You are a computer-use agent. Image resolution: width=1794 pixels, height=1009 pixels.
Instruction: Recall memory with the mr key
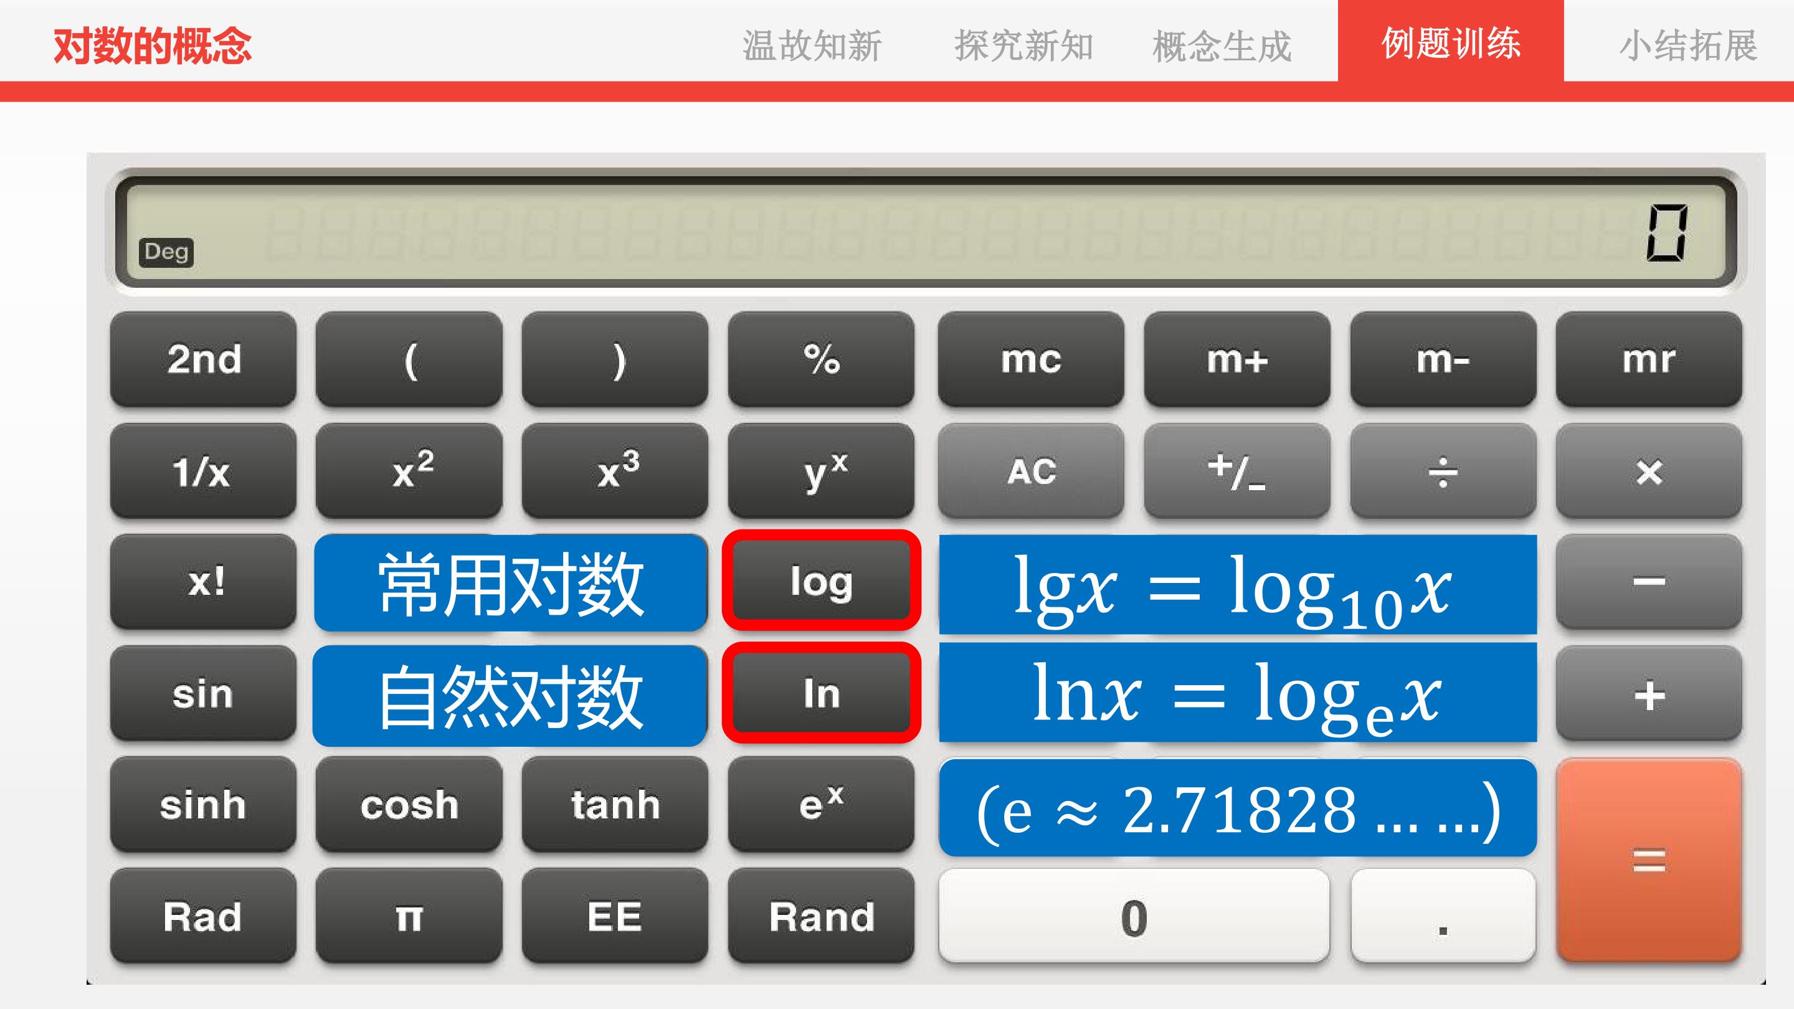point(1649,359)
